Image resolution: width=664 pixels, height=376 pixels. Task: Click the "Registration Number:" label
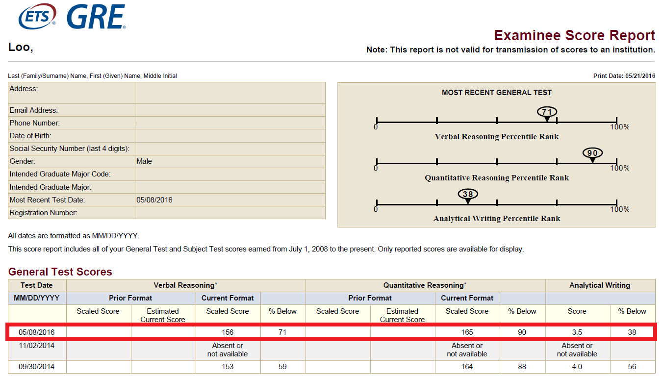[44, 213]
